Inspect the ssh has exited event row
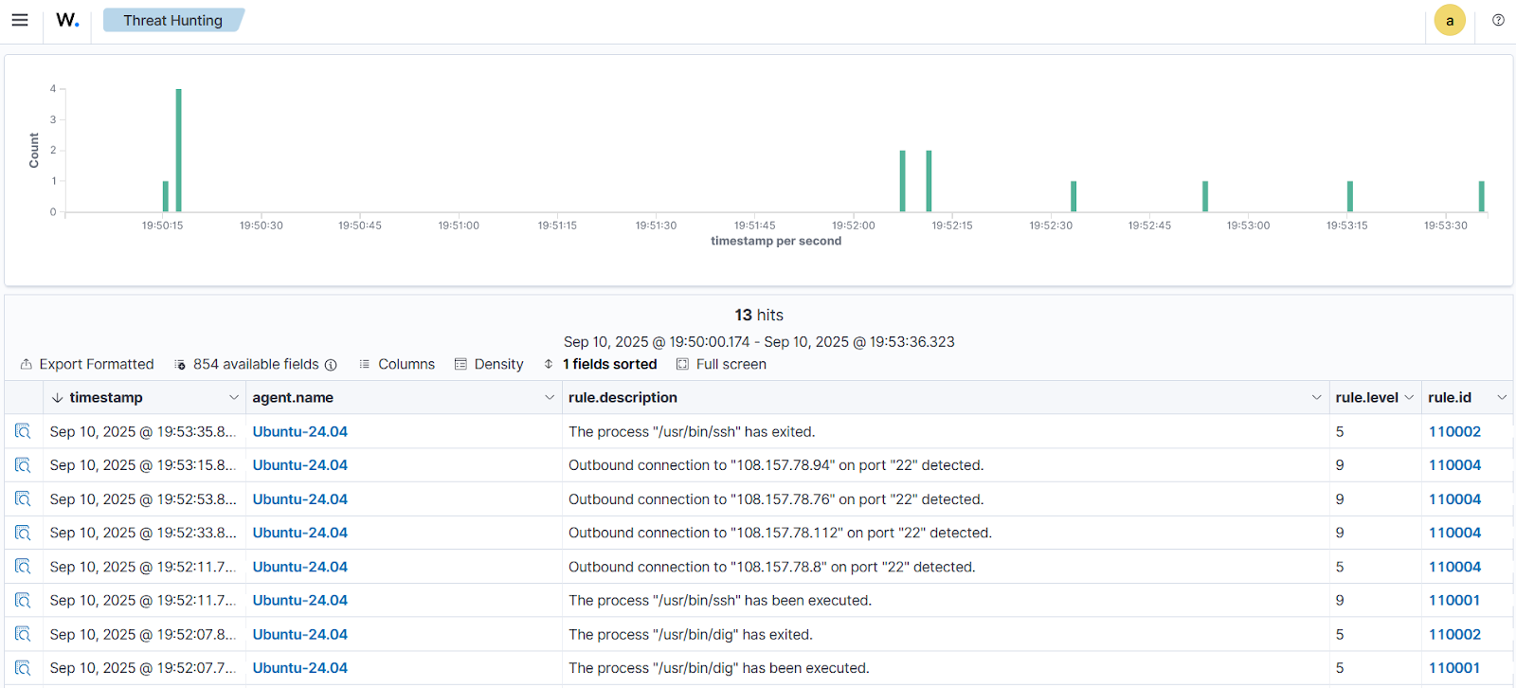The height and width of the screenshot is (688, 1516). click(23, 431)
